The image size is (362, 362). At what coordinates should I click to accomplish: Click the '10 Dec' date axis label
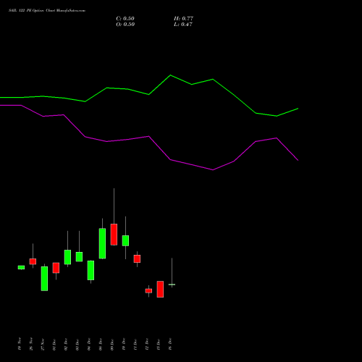(x=124, y=345)
